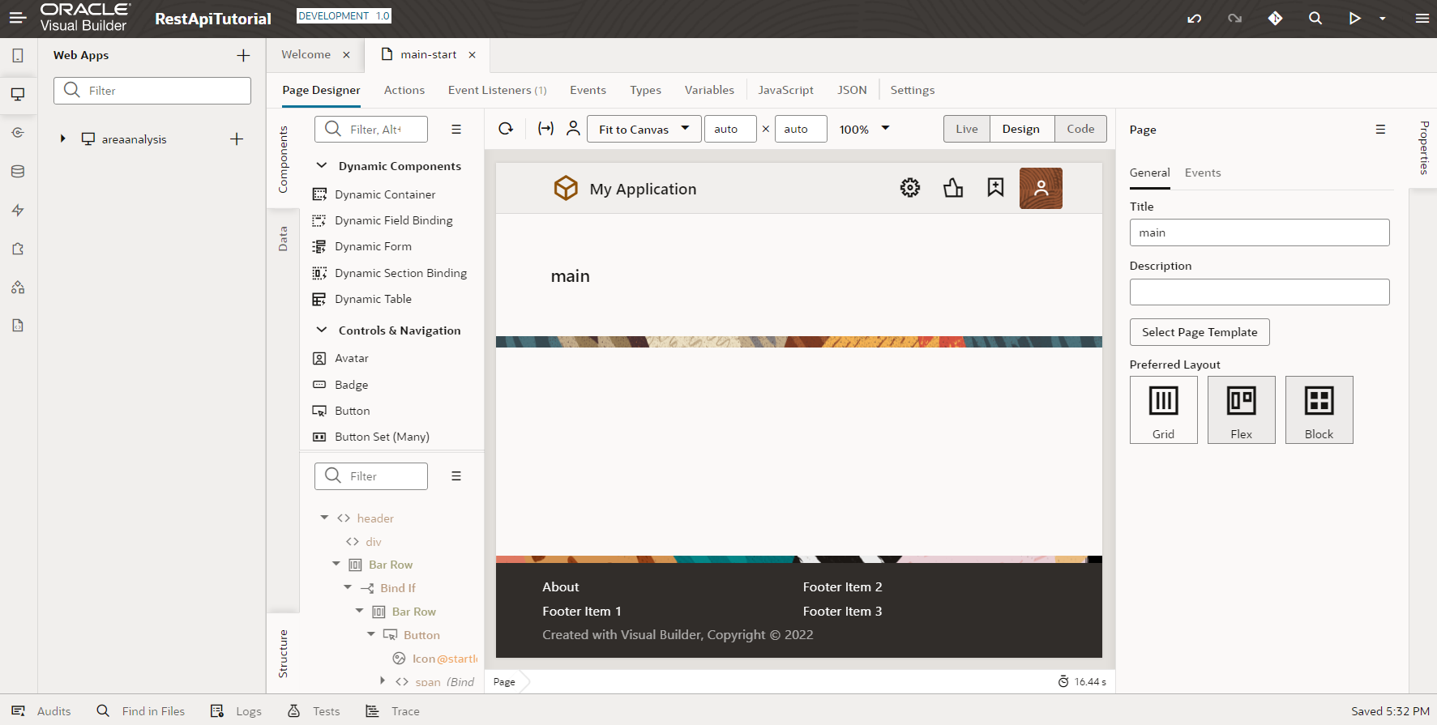Switch to the Variables tab
The width and height of the screenshot is (1437, 725).
pos(709,90)
